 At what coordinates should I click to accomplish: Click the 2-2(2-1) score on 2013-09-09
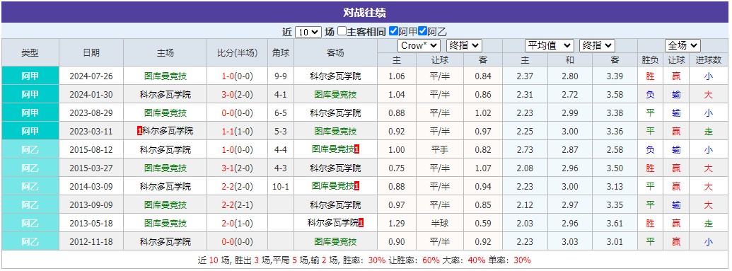click(x=237, y=204)
